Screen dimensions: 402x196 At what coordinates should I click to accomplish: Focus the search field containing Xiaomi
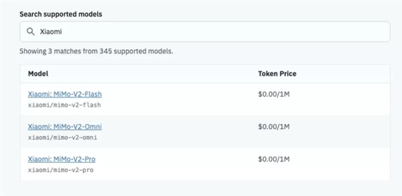click(205, 31)
